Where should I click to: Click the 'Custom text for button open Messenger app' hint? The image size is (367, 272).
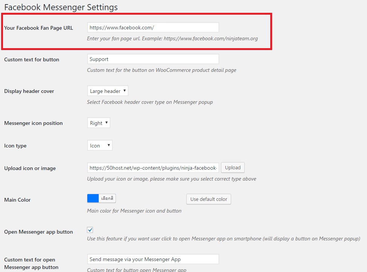point(137,270)
